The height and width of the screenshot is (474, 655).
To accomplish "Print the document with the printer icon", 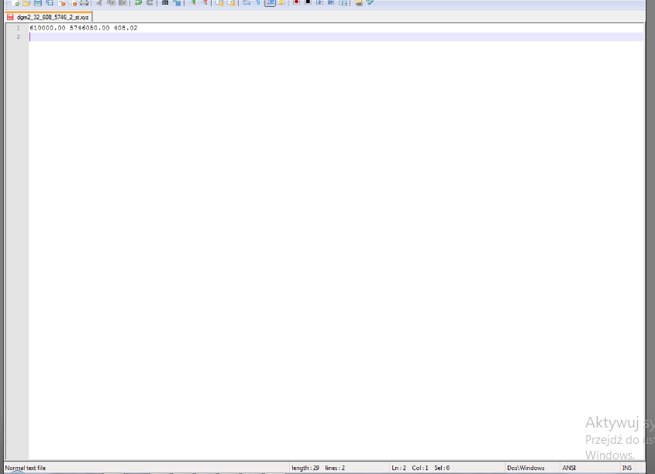I will [84, 2].
